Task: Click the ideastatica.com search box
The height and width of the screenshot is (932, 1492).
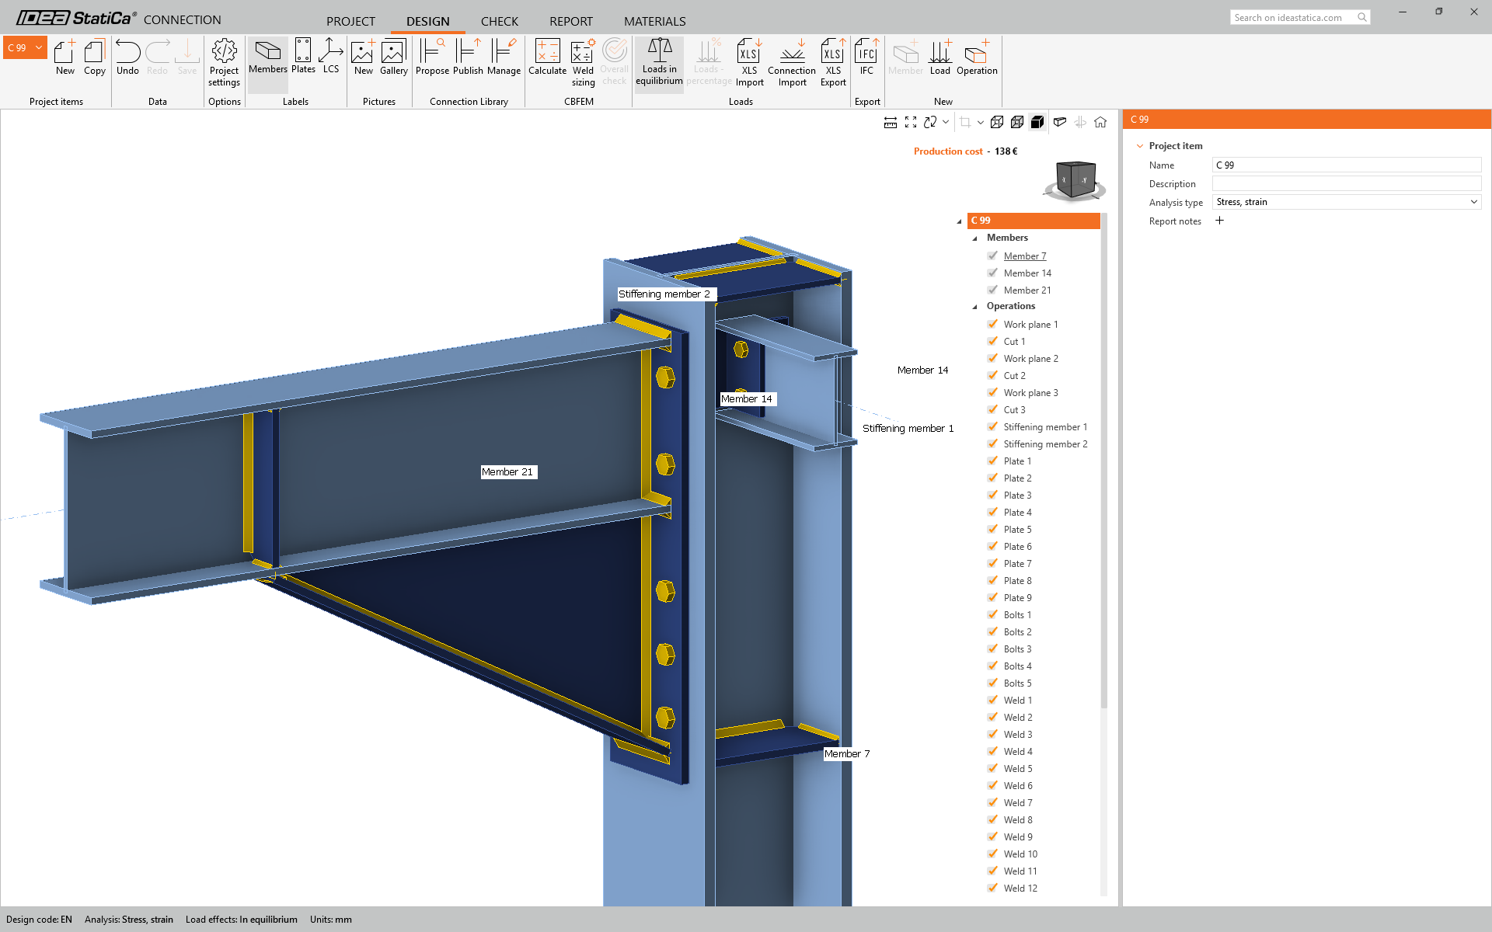Action: click(x=1299, y=17)
